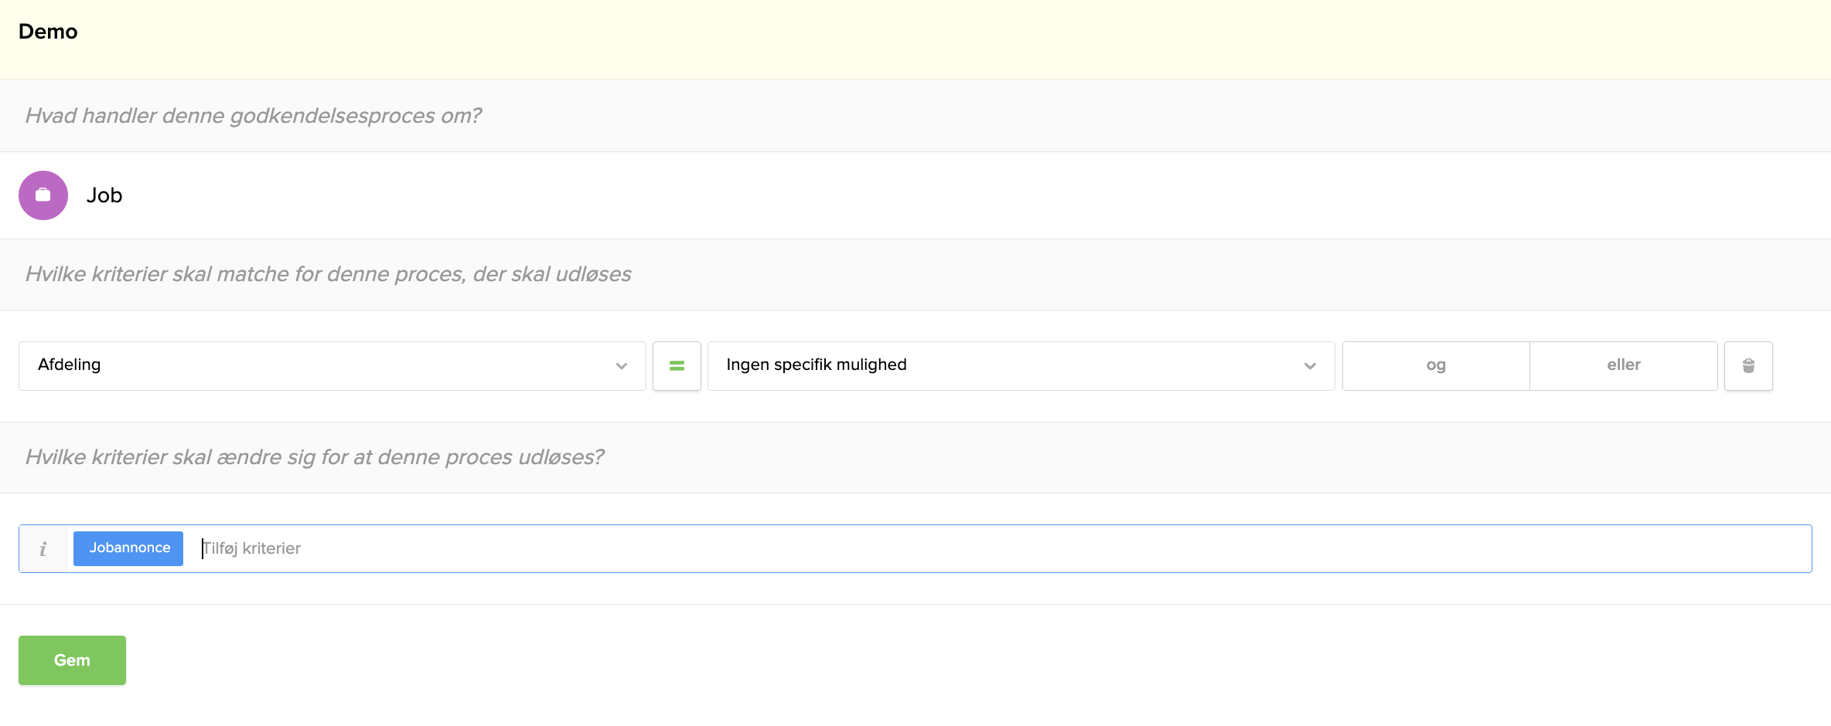Click the purple briefcase Job icon
The height and width of the screenshot is (726, 1831).
[43, 195]
